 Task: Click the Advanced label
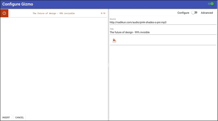click(x=207, y=13)
